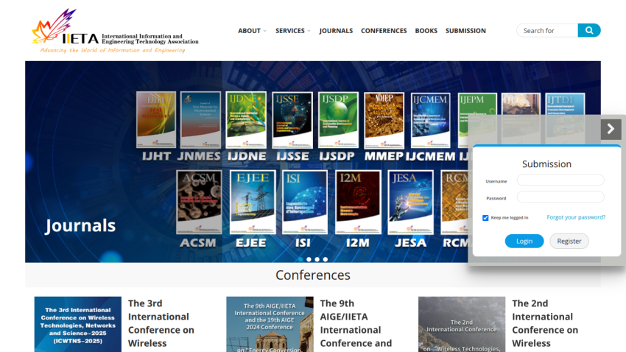The image size is (626, 352).
Task: Open the ISI journal cover
Action: point(305,202)
